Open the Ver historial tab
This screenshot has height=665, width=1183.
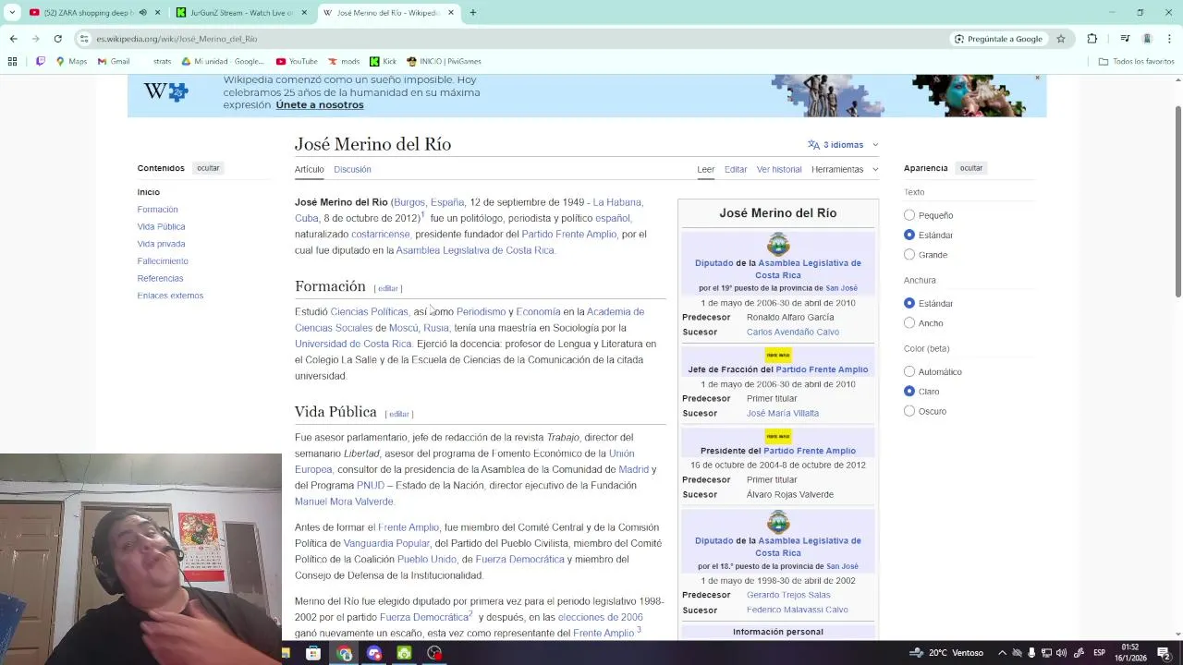[779, 169]
